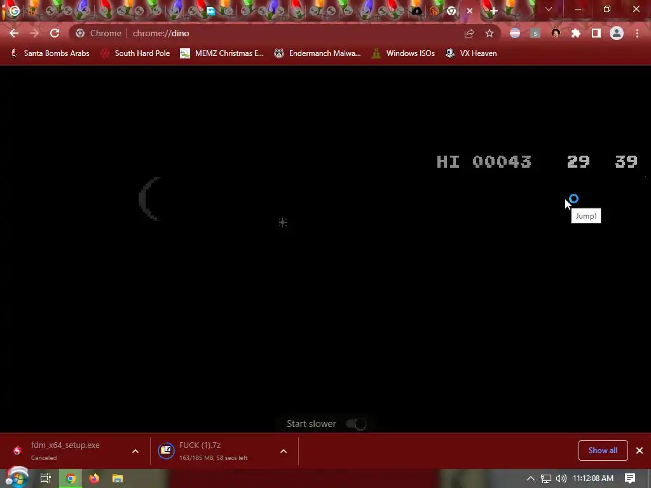Image resolution: width=651 pixels, height=488 pixels.
Task: Open the Windows ISOs bookmark
Action: (403, 53)
